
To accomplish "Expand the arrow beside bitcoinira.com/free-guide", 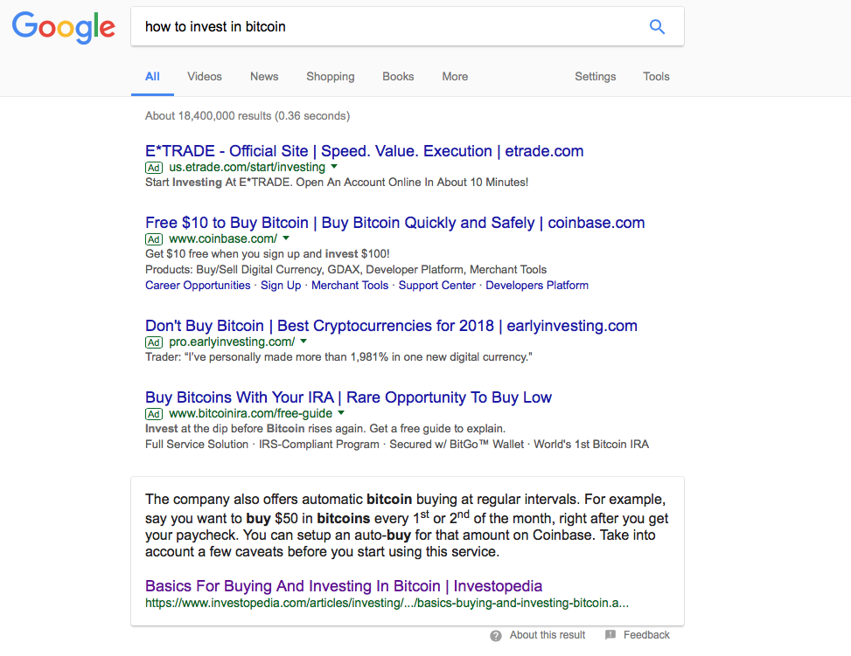I will coord(340,412).
